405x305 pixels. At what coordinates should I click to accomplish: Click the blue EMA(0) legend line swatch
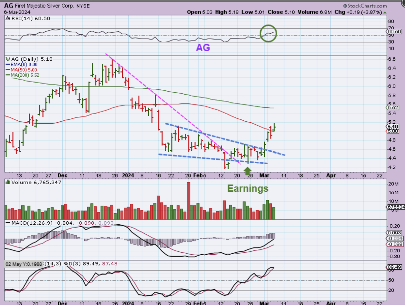tap(8, 65)
